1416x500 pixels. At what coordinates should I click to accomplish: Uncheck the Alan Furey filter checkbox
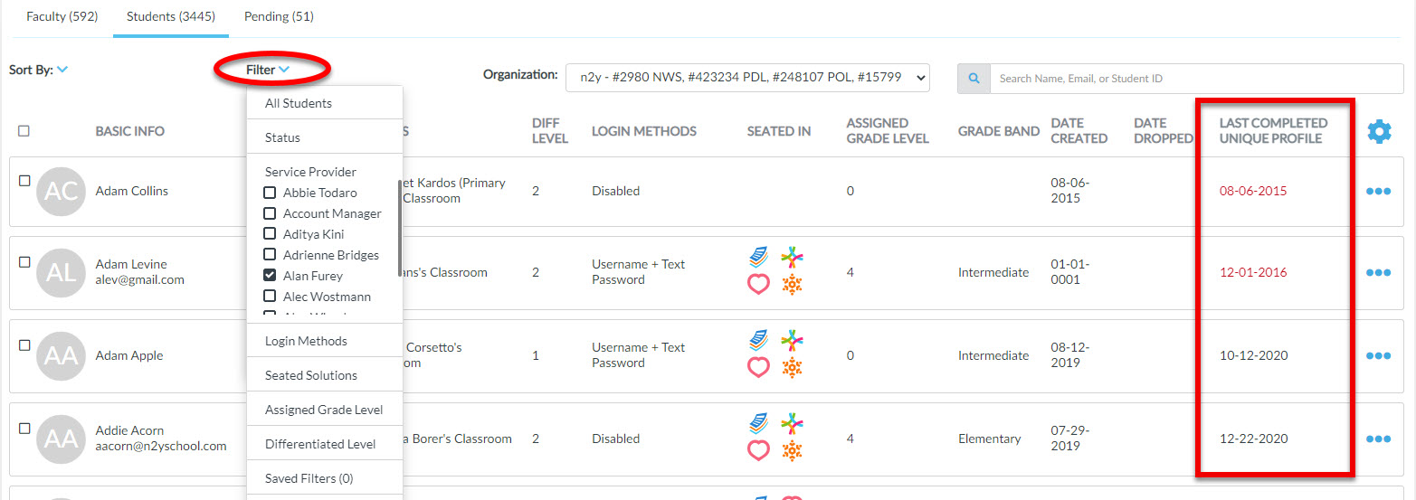(x=270, y=276)
